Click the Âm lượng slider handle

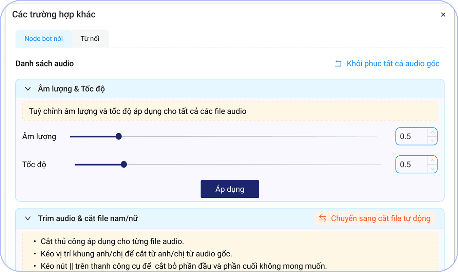tap(118, 136)
